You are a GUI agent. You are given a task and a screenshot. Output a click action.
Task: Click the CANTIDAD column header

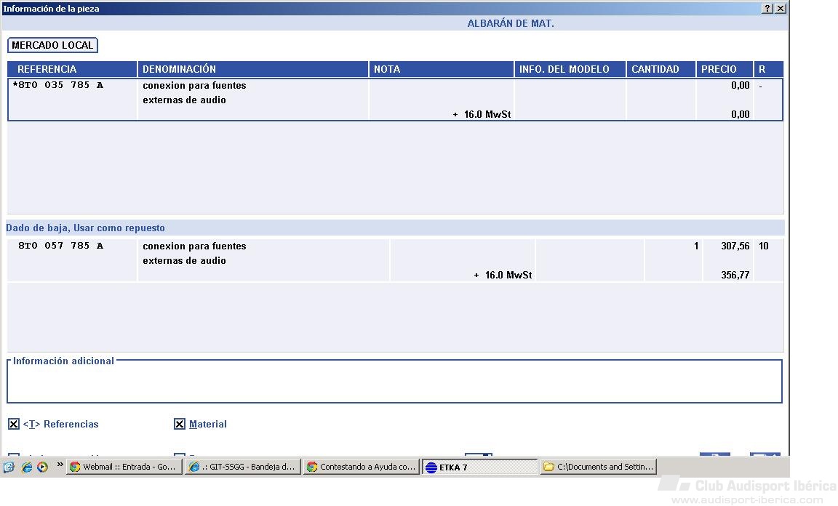tap(661, 70)
